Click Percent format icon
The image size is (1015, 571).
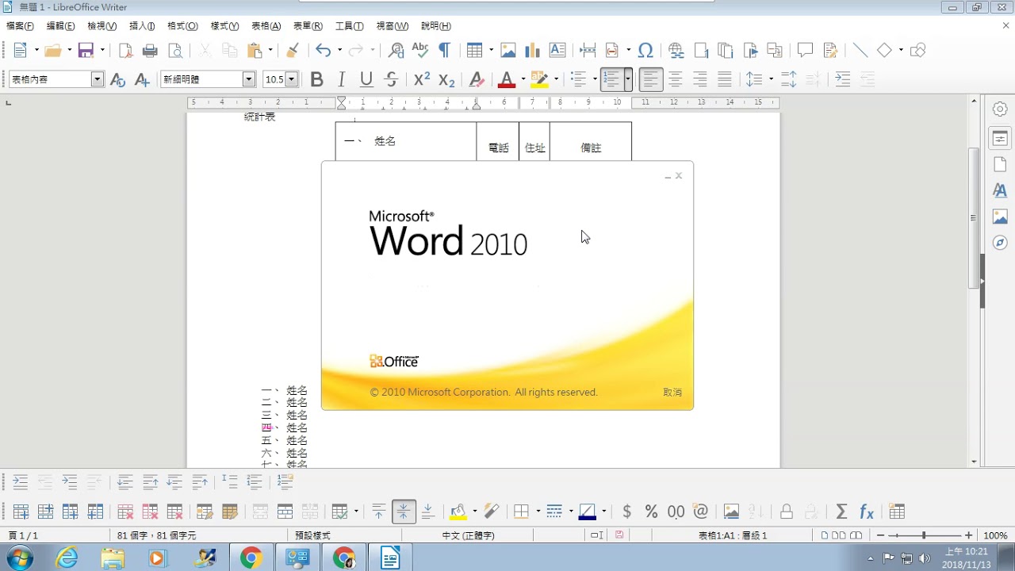point(651,512)
